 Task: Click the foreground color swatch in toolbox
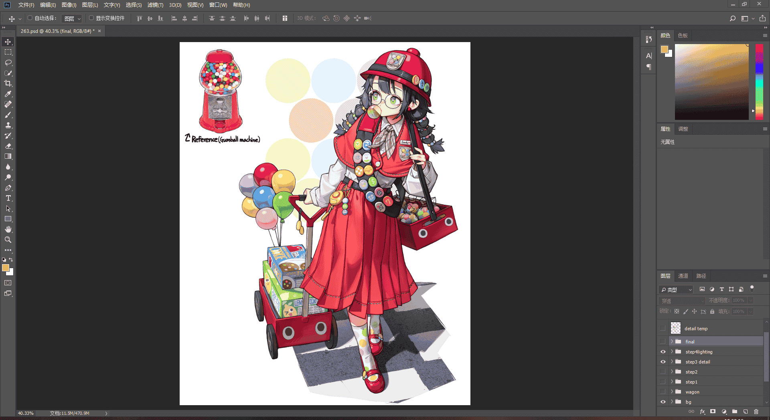(x=6, y=268)
